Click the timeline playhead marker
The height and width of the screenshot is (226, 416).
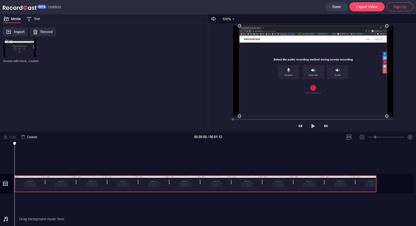pyautogui.click(x=15, y=143)
